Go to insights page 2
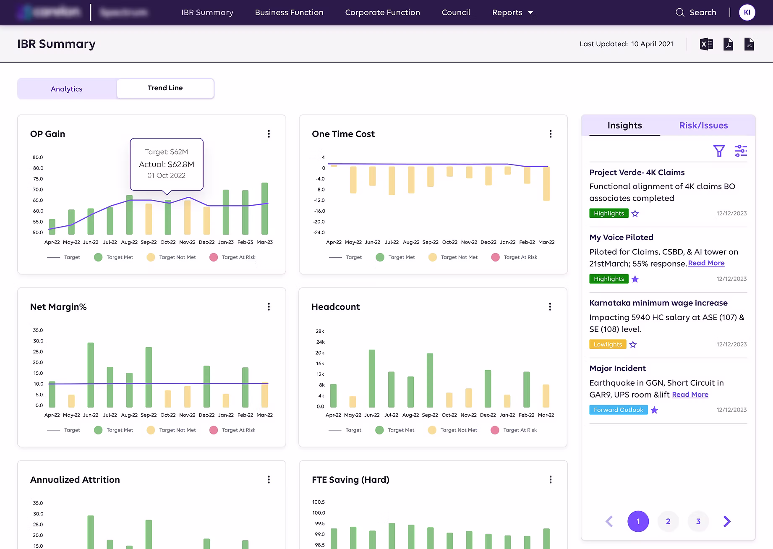773x549 pixels. click(x=668, y=521)
